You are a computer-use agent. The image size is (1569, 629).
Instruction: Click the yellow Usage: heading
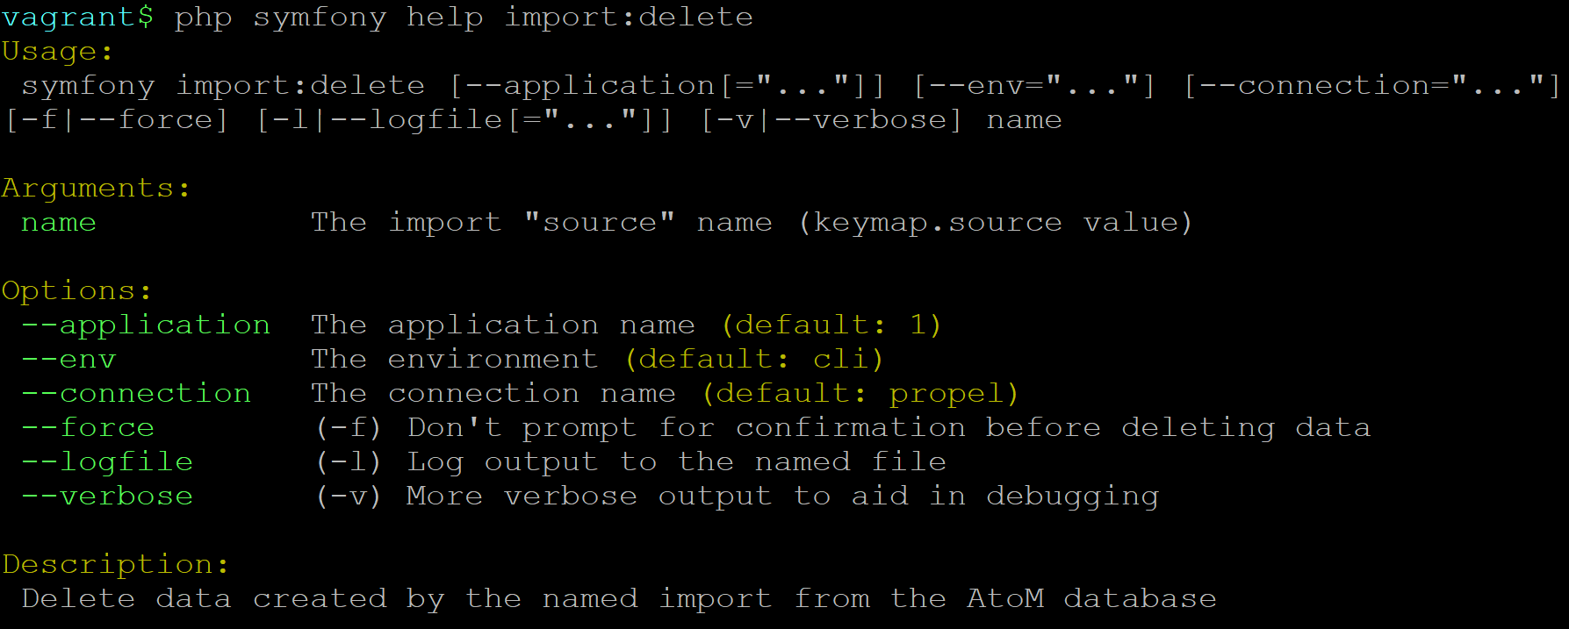[x=57, y=52]
